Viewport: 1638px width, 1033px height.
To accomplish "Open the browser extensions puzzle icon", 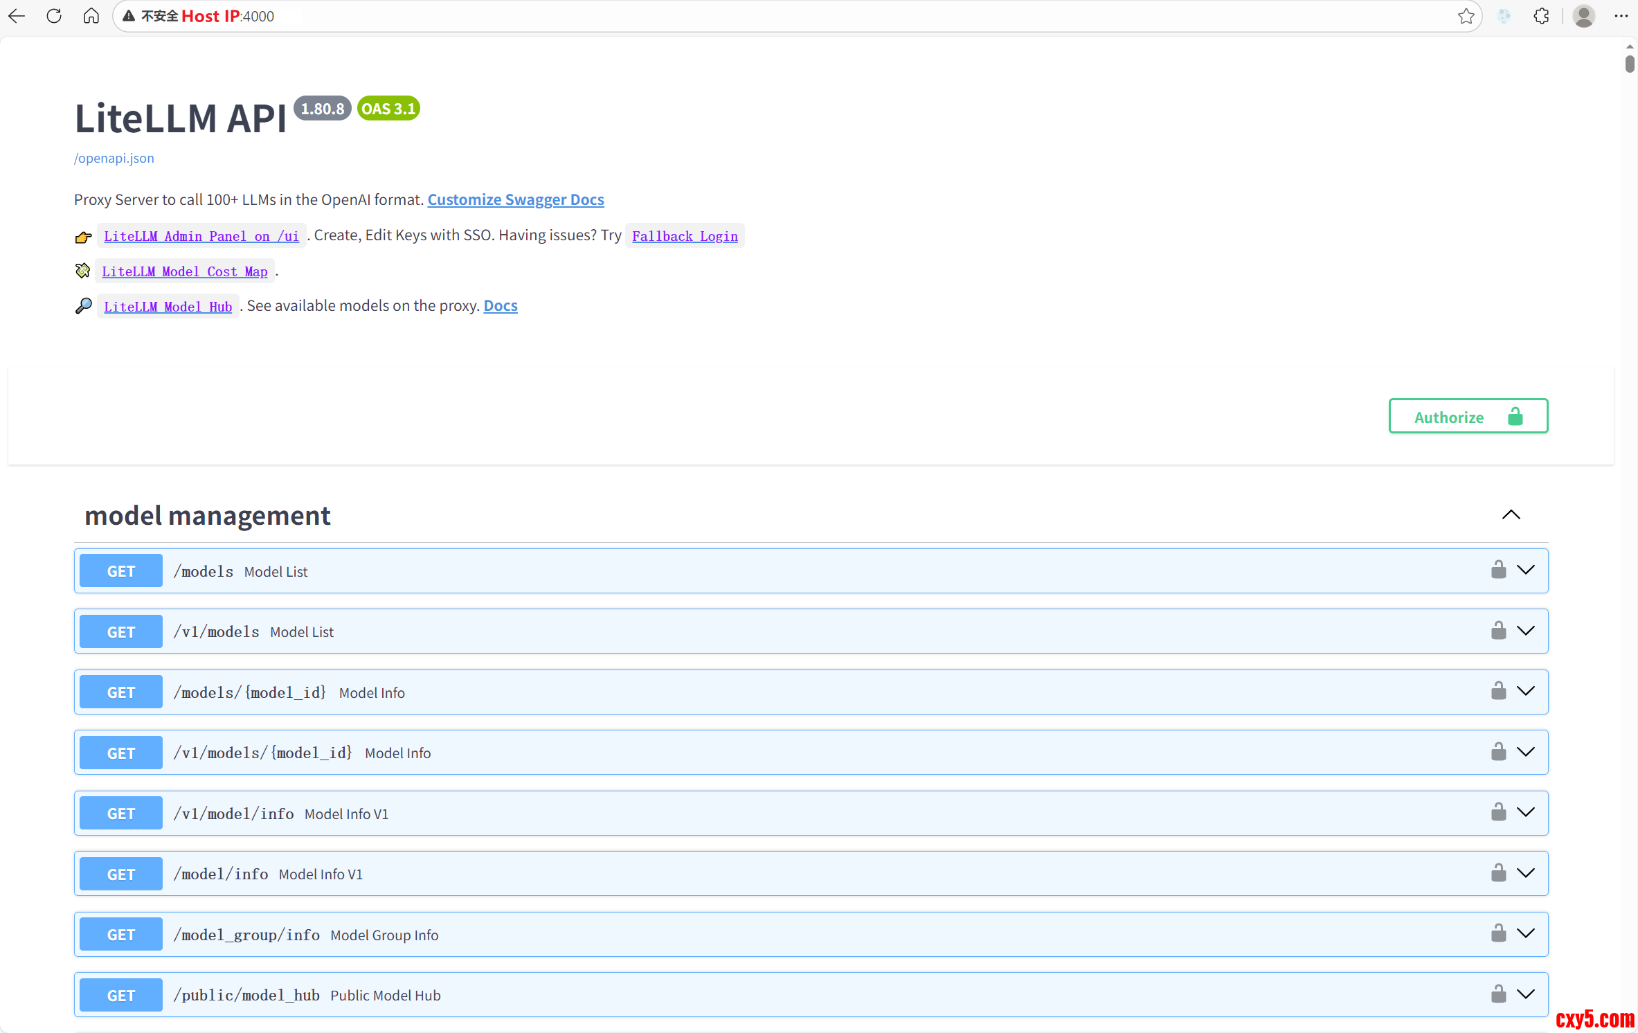I will [x=1541, y=16].
